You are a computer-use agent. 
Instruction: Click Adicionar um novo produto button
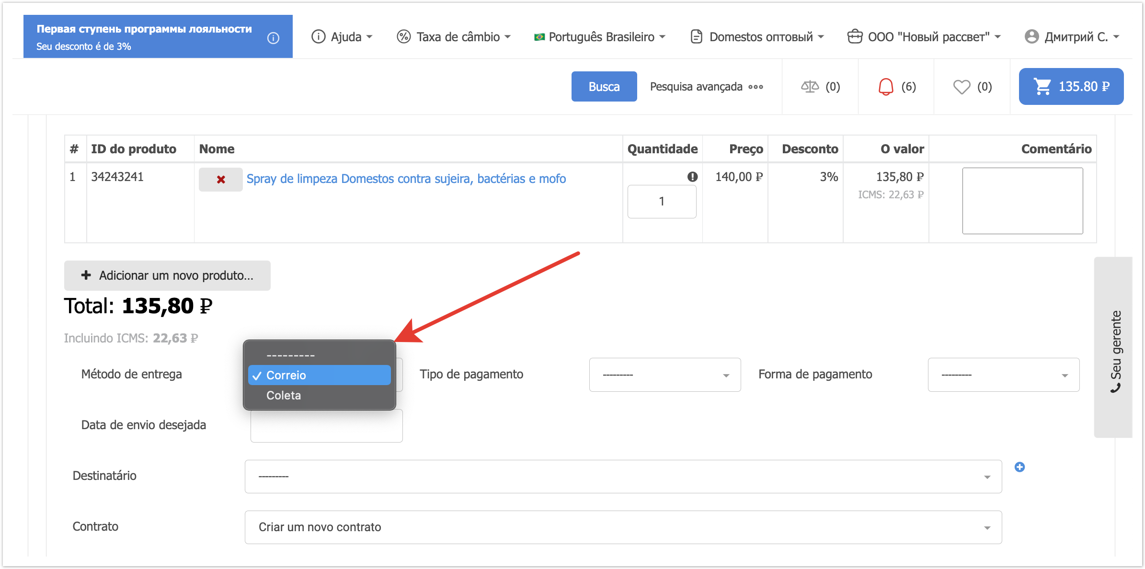pyautogui.click(x=167, y=276)
